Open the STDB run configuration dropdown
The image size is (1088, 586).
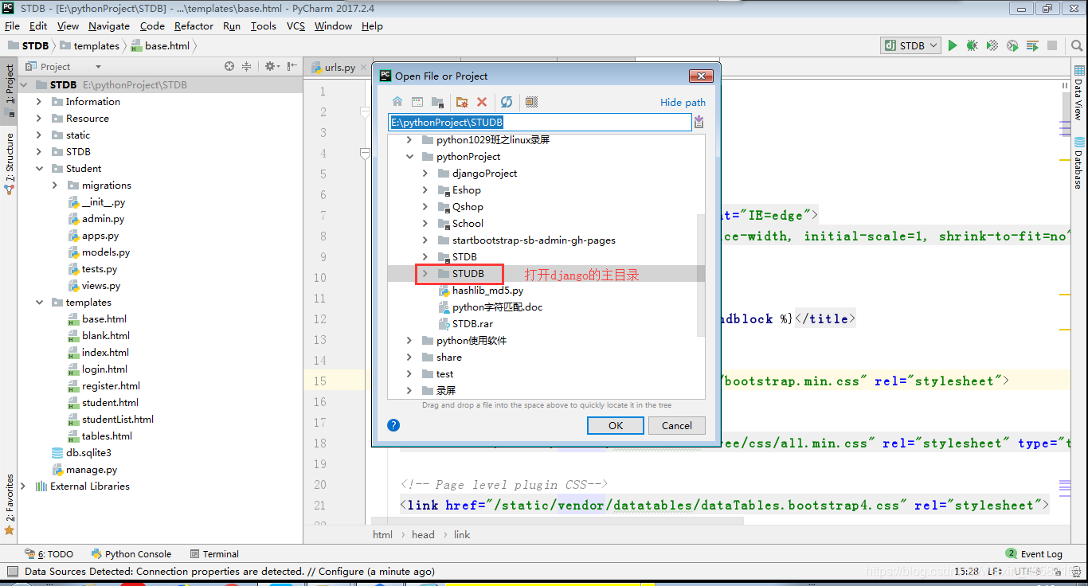(911, 46)
